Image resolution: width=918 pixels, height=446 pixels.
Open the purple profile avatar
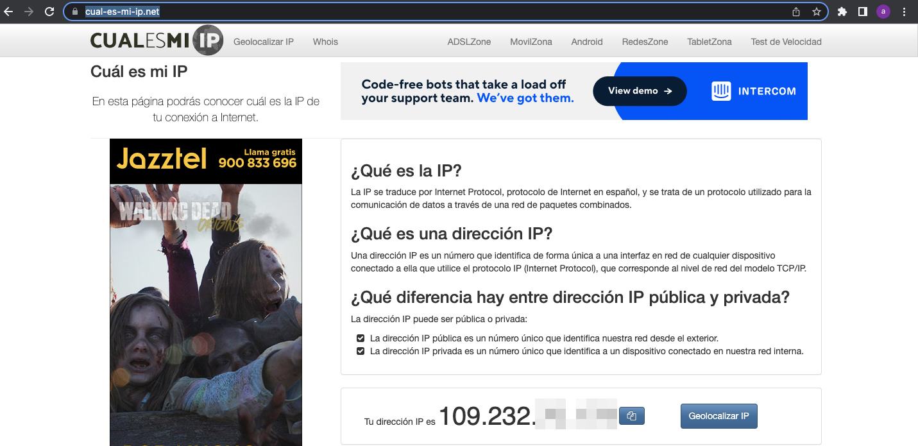[x=883, y=12]
